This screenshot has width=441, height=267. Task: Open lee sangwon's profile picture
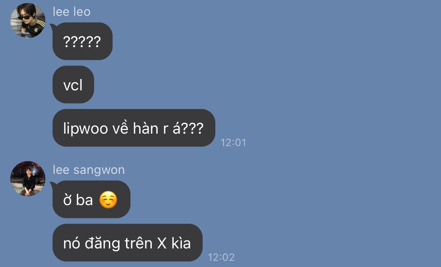point(28,178)
